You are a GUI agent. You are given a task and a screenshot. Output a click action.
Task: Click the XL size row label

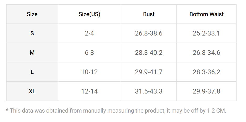32,91
